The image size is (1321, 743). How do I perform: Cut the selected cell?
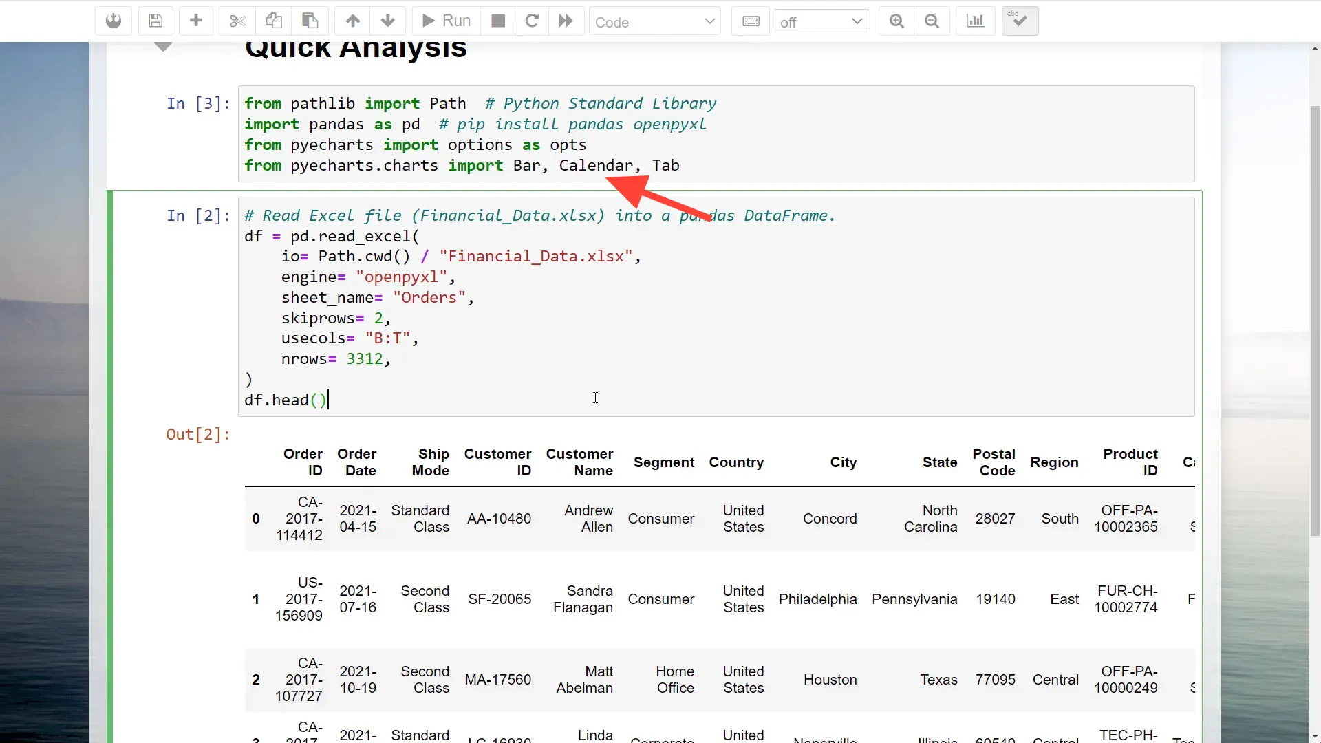[x=237, y=21]
